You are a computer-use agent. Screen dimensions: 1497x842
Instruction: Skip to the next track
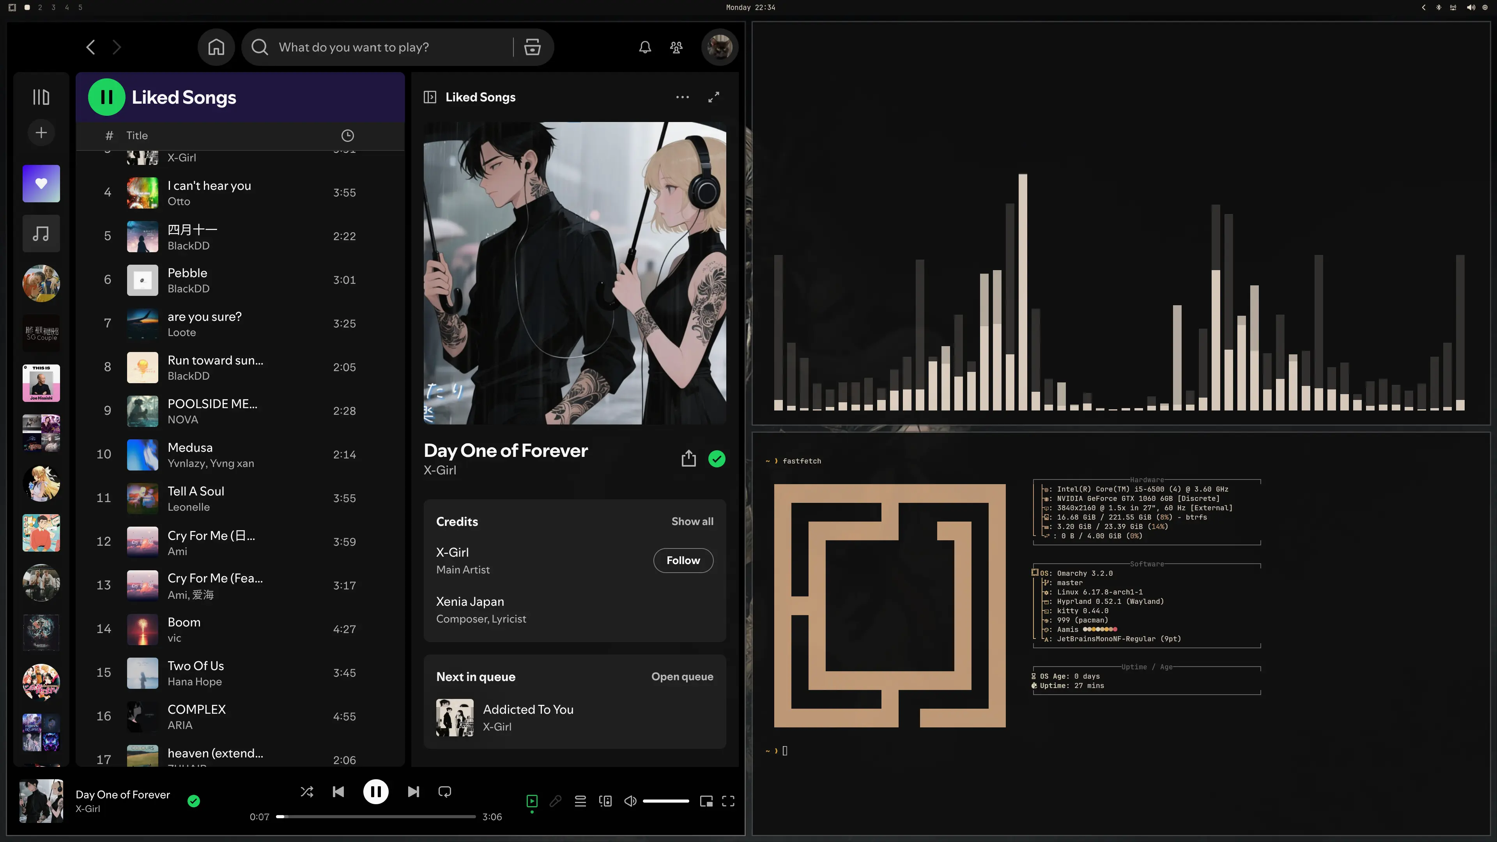pyautogui.click(x=412, y=791)
